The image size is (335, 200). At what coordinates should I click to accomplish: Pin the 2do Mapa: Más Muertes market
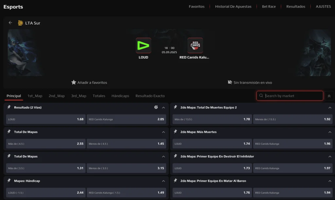[x=175, y=131]
